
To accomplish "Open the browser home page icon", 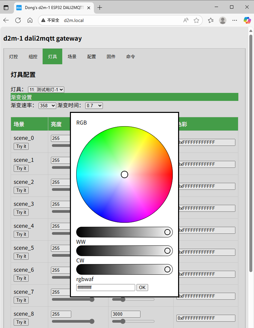I will click(30, 20).
